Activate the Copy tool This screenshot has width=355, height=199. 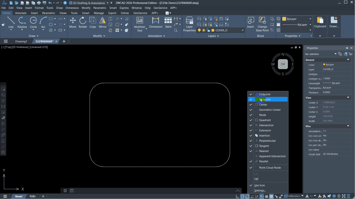click(93, 23)
